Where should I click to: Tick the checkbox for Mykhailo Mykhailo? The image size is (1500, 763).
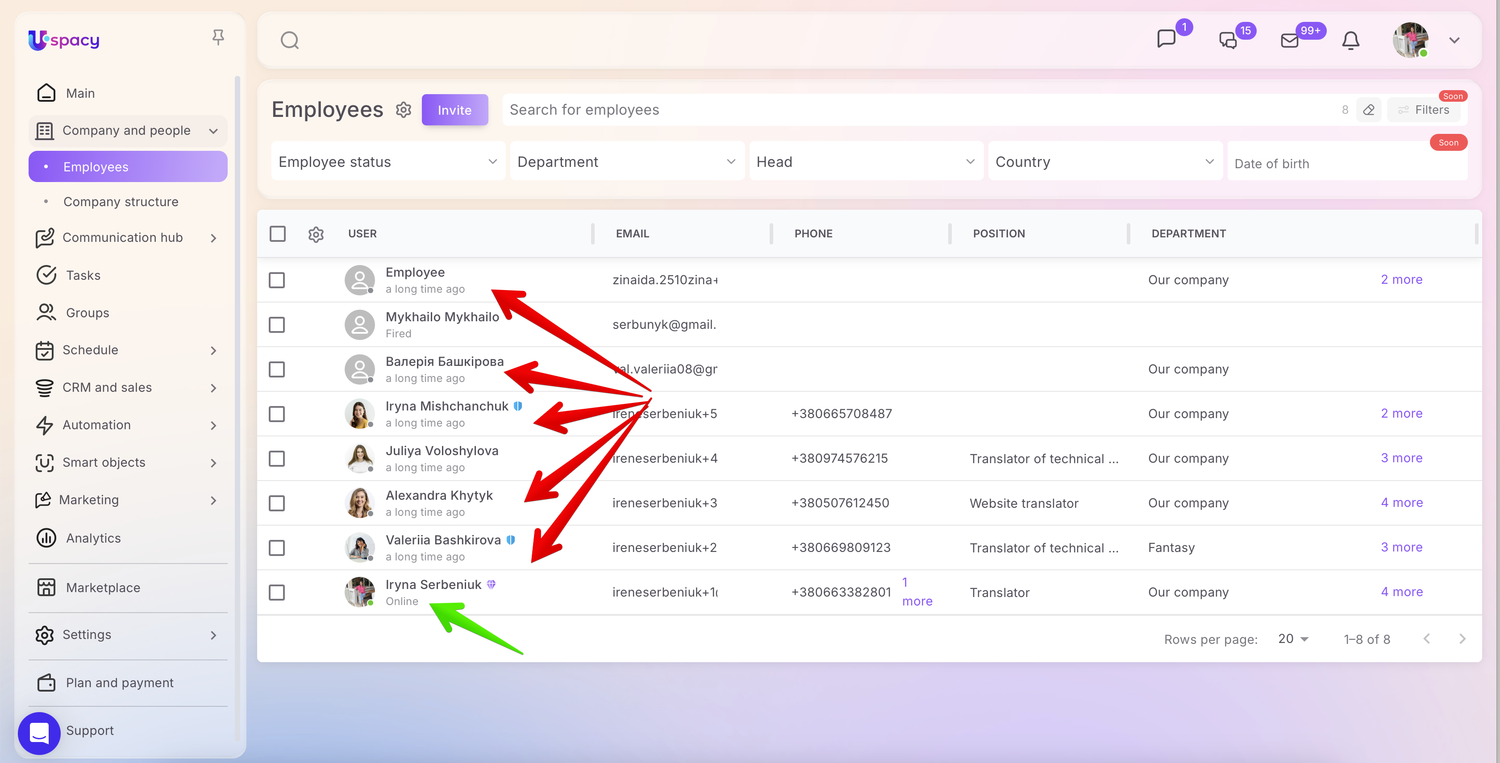[277, 325]
